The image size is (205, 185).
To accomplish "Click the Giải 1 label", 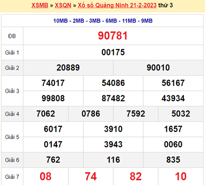I will 12,53.
